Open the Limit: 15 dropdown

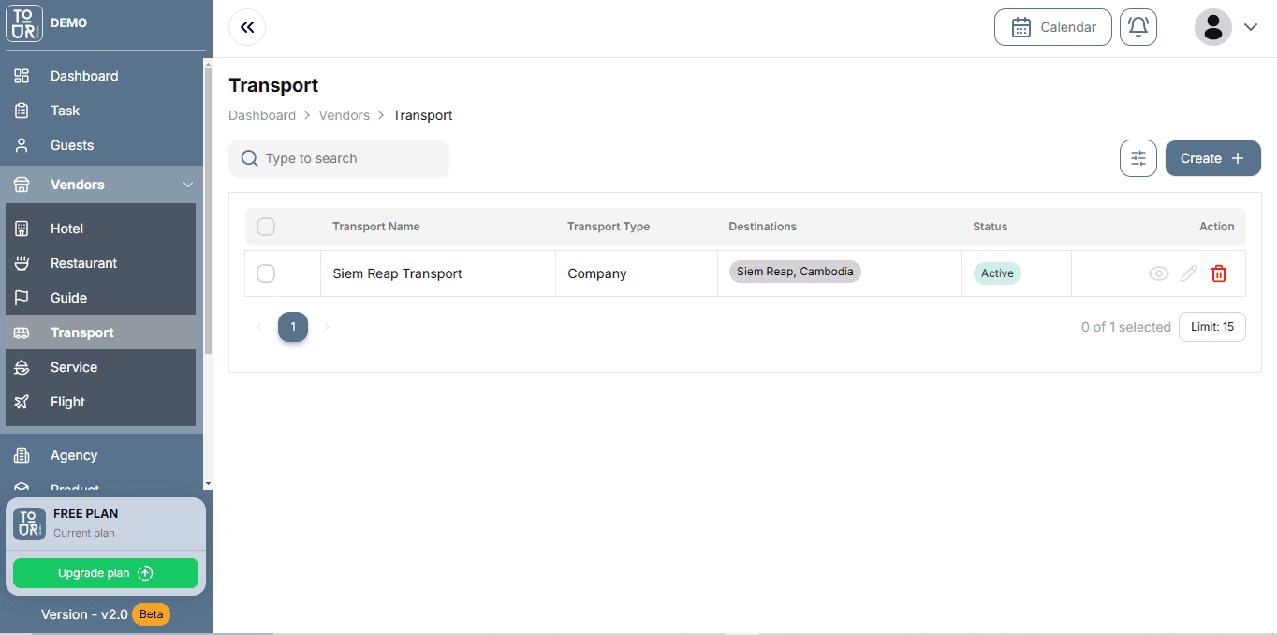coord(1211,327)
